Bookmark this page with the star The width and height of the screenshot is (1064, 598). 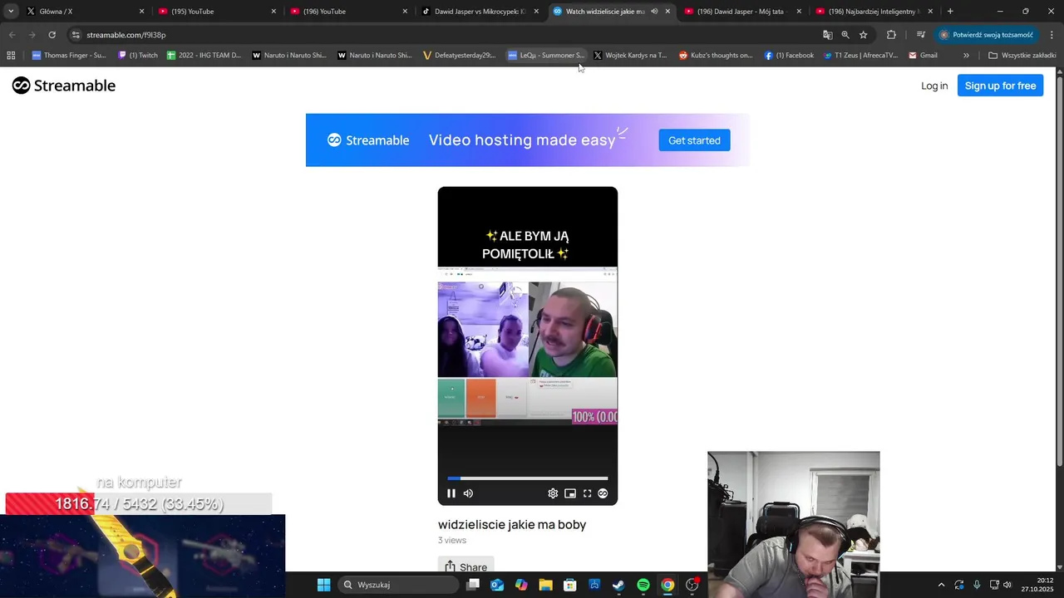tap(864, 35)
